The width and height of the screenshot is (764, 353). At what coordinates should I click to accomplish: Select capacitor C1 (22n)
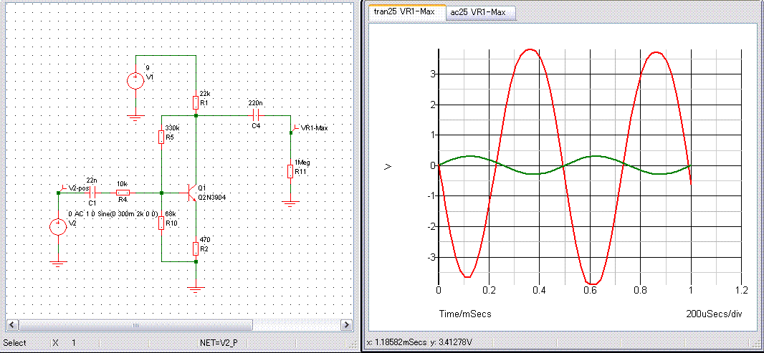(x=95, y=193)
